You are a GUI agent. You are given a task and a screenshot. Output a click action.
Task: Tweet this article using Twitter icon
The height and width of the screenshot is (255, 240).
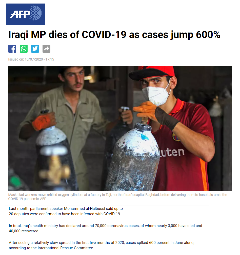[35, 49]
